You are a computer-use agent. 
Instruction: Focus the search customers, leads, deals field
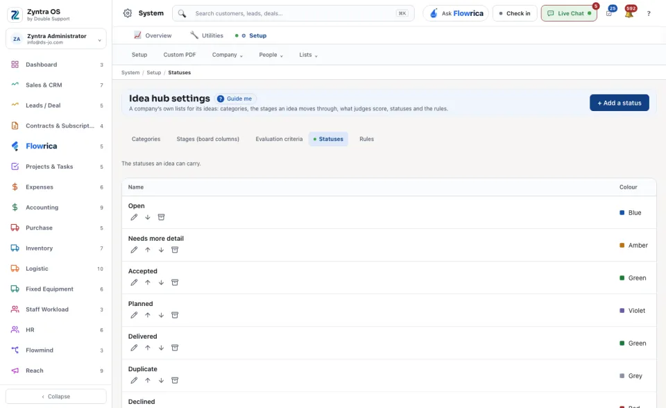[x=293, y=13]
